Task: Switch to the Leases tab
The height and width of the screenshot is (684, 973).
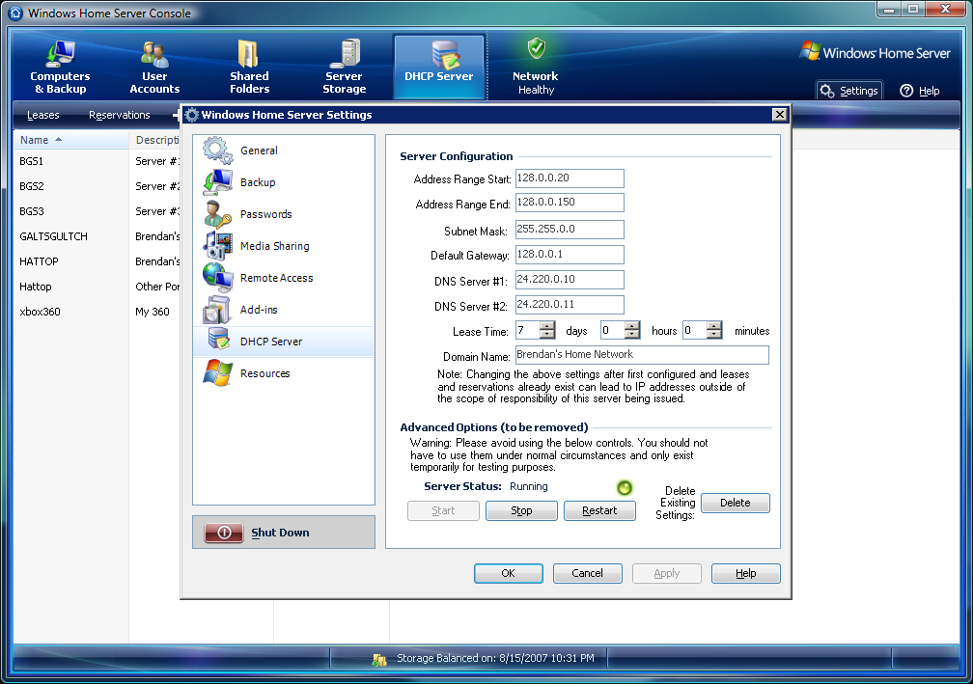Action: tap(42, 115)
